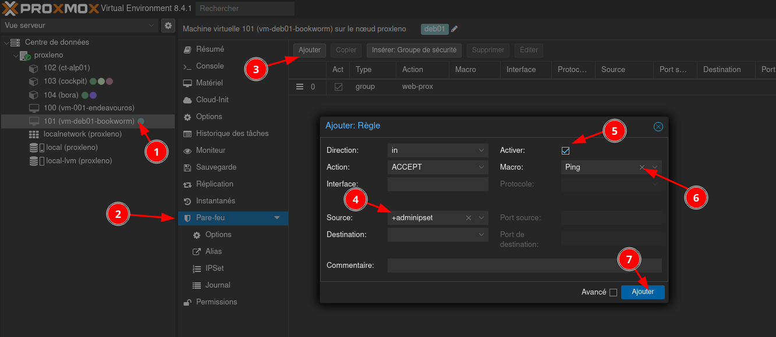The image size is (776, 337).
Task: Select the 103 (cockpit) container
Action: coord(65,81)
